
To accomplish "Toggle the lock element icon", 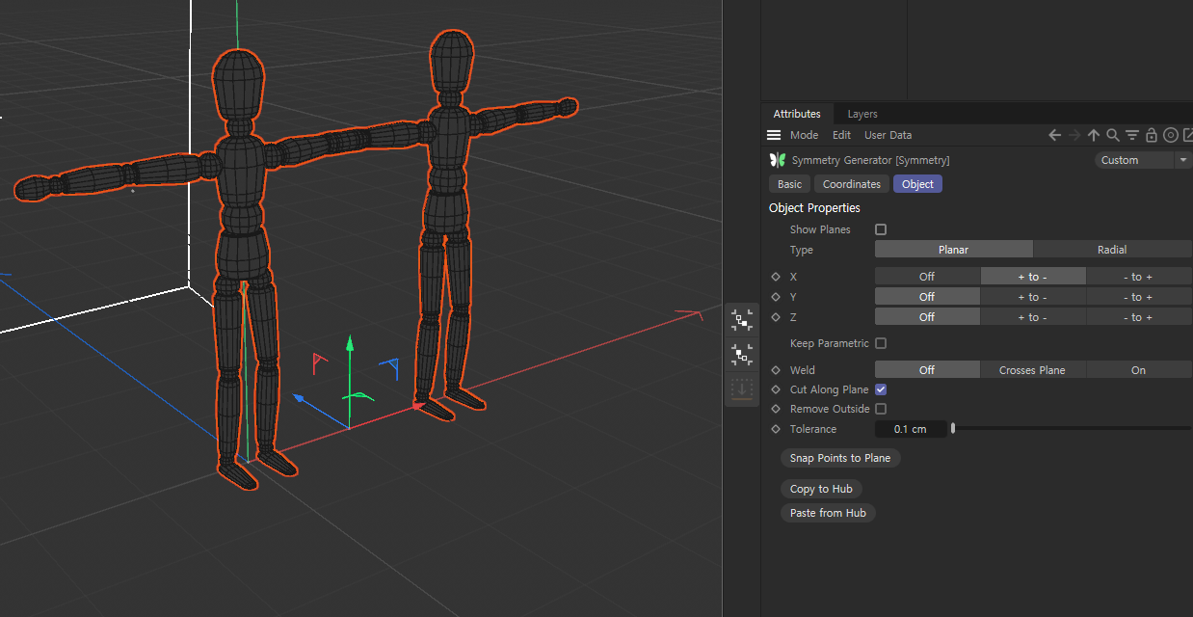I will 1152,135.
